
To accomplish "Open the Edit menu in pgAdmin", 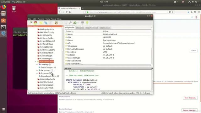I will (x=34, y=19).
